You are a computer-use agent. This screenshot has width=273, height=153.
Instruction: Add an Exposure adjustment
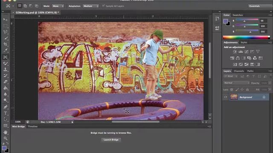pyautogui.click(x=252, y=51)
